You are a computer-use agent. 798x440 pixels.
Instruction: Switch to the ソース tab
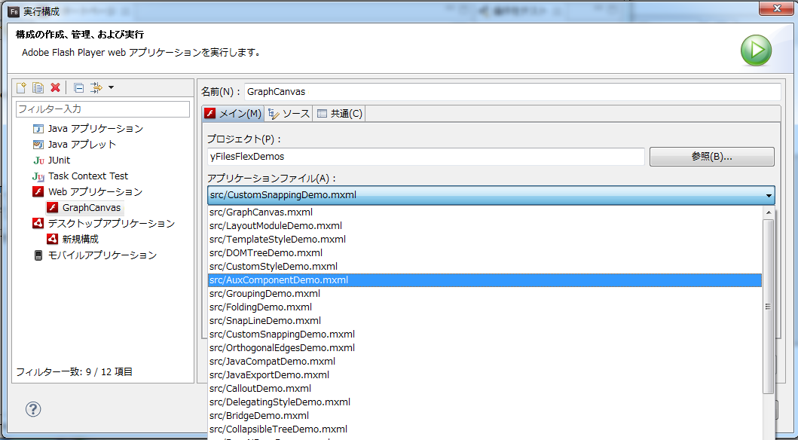click(289, 114)
